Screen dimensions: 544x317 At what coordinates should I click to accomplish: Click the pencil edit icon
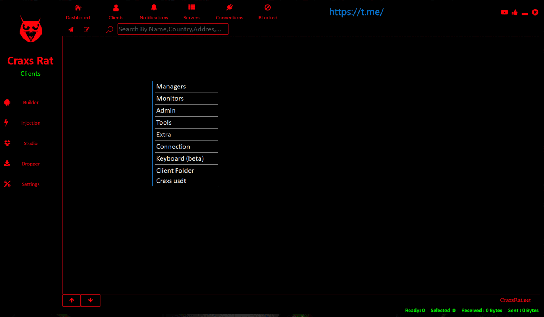[87, 30]
